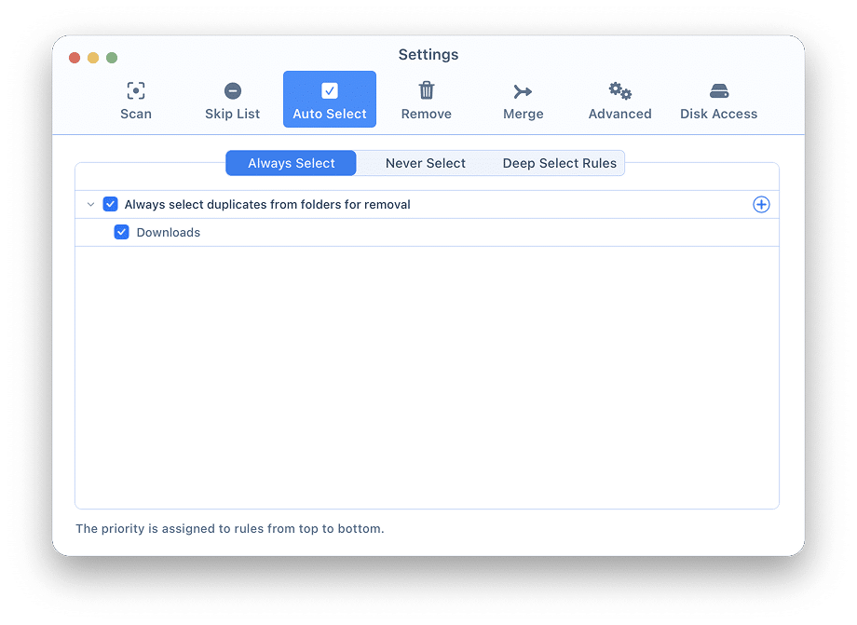Disable the Downloads folder checkbox
857x625 pixels.
pyautogui.click(x=121, y=232)
